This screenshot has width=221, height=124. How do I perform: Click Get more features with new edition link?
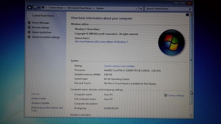tap(101, 42)
